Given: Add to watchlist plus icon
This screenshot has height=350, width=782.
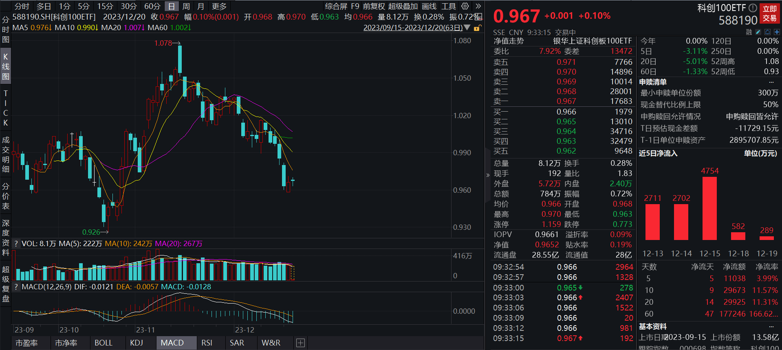Looking at the screenshot, I should coord(777,32).
